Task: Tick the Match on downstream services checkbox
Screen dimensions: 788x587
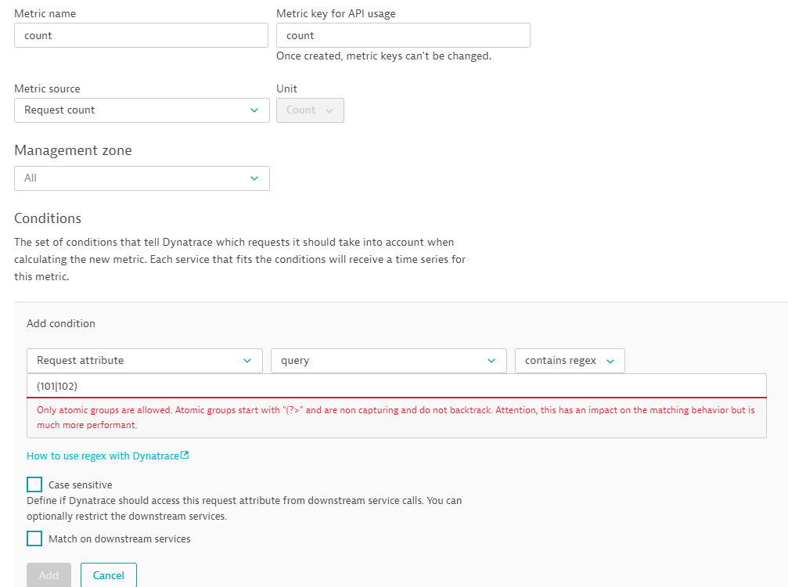Action: (34, 538)
